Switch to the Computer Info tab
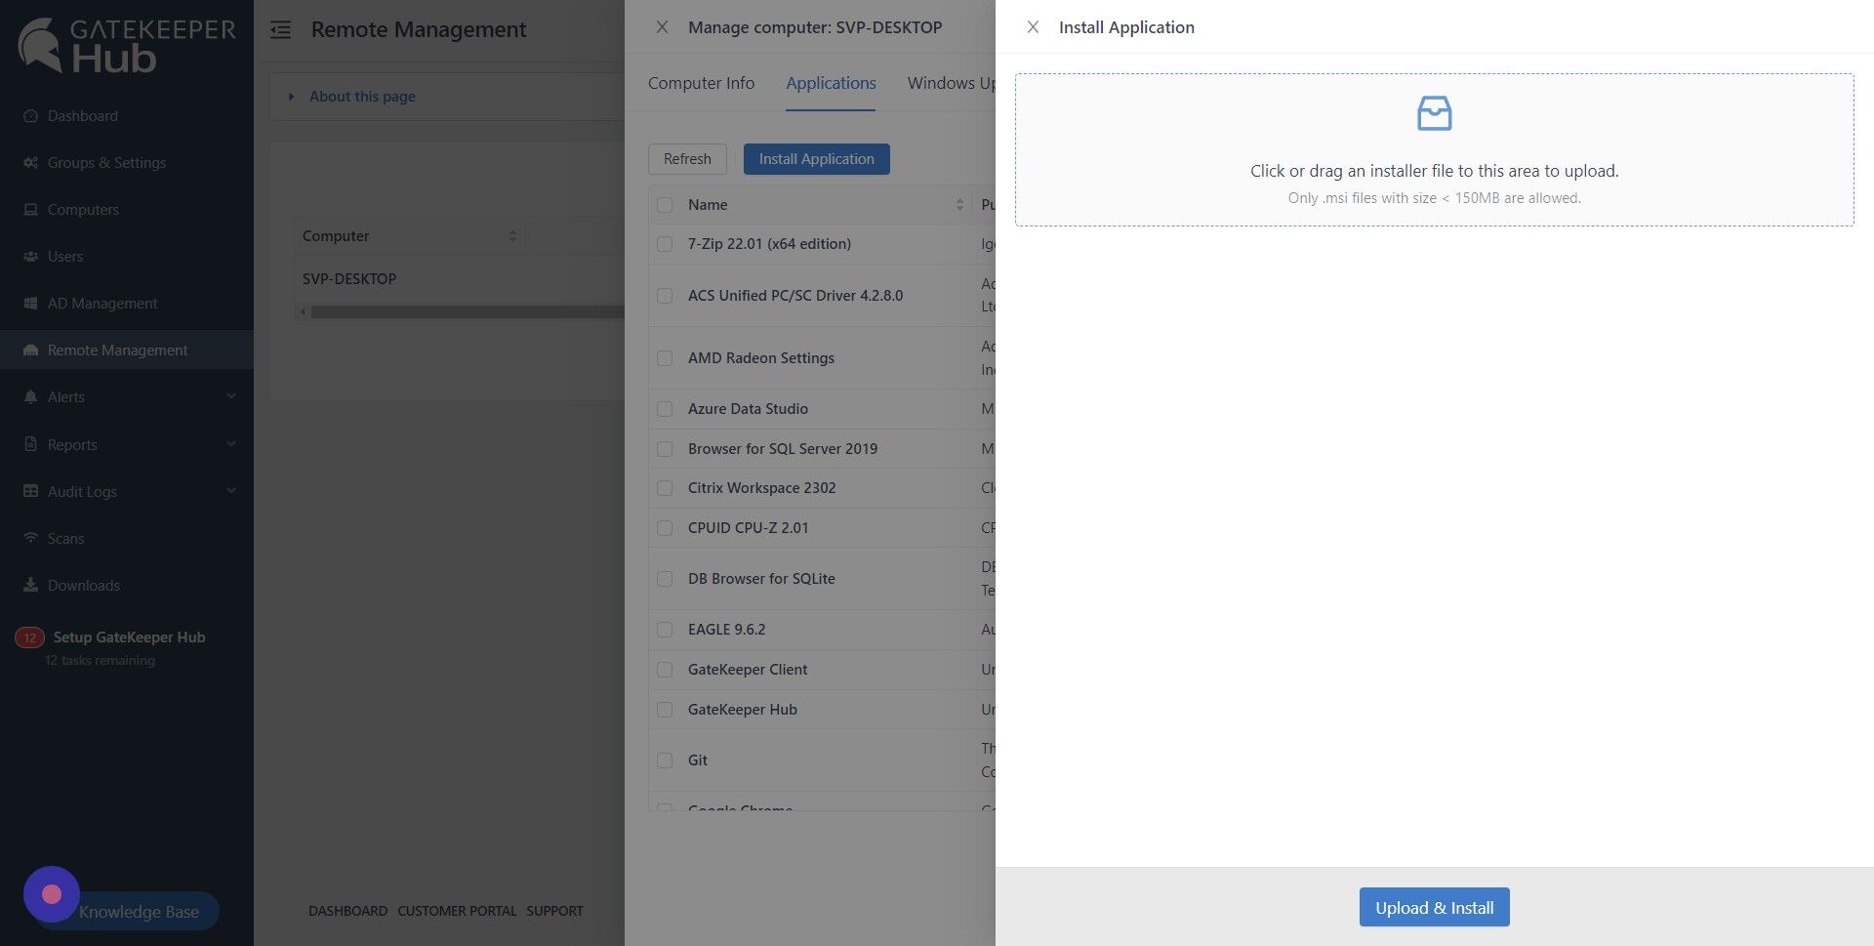Viewport: 1874px width, 946px height. [x=701, y=83]
